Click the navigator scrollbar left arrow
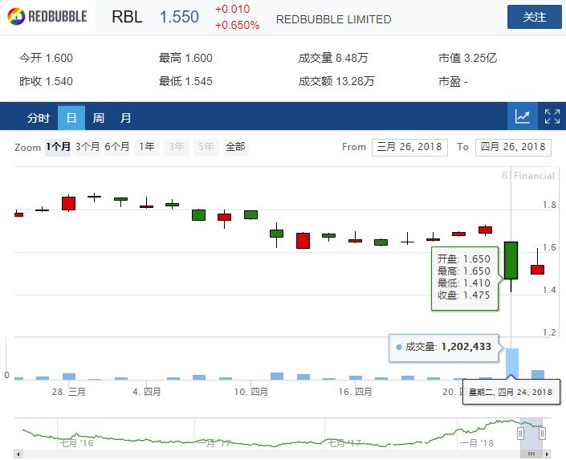566x460 pixels. point(18,454)
